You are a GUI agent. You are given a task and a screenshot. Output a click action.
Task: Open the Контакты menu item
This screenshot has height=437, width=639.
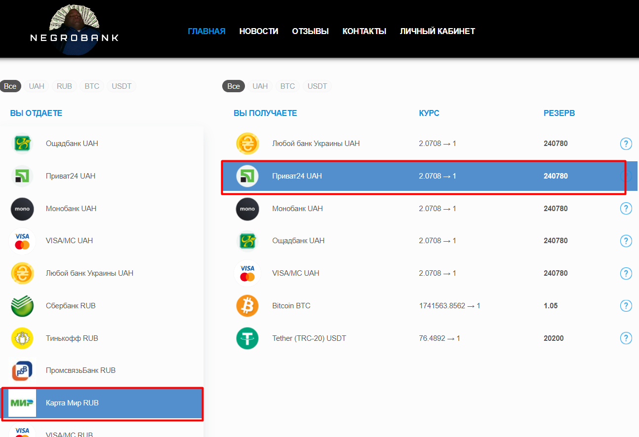(x=364, y=31)
